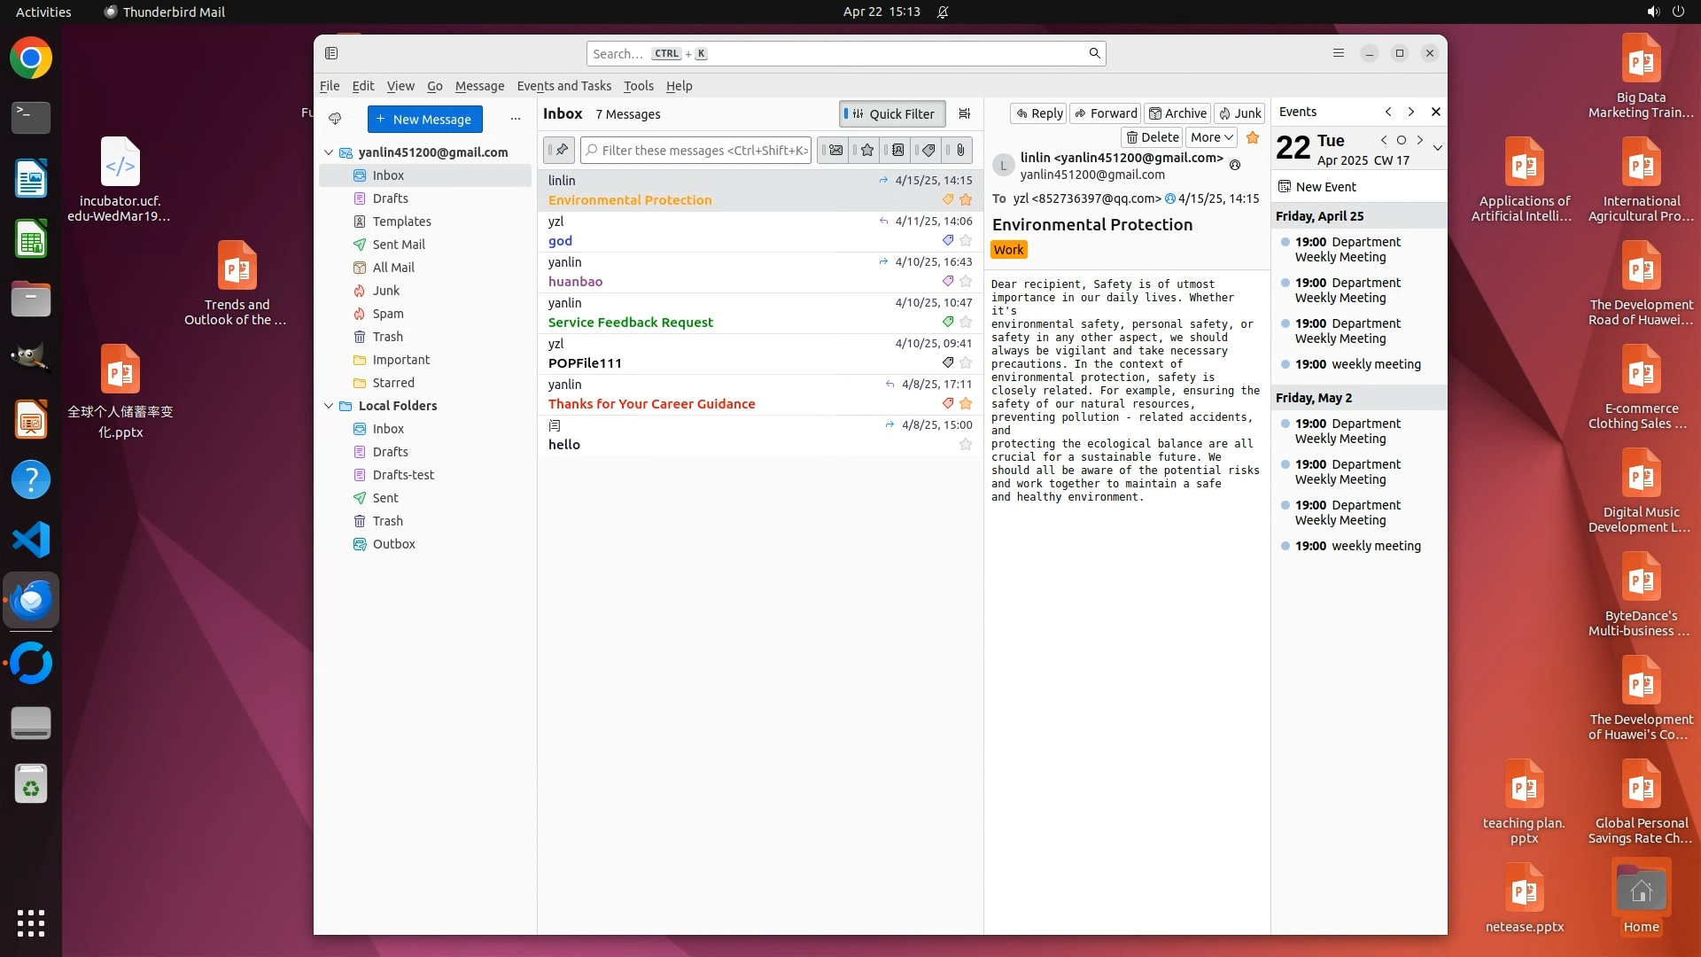Toggle the Spaces toolbar icon
This screenshot has height=957, width=1701.
[x=331, y=54]
